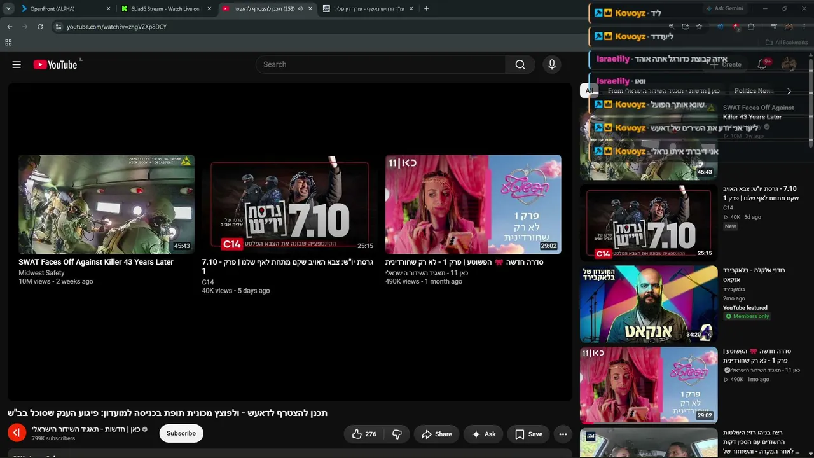
Task: Click the blue sound-wave extension icon
Action: (721, 27)
